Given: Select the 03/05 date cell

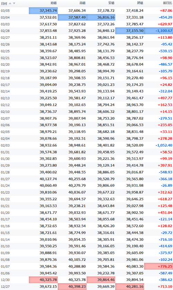Looking at the screenshot, I should (x=5, y=11).
